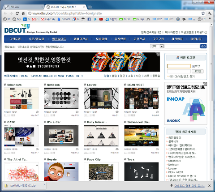Open the fourth navigation menu item
This screenshot has width=215, height=192.
pyautogui.click(x=81, y=39)
